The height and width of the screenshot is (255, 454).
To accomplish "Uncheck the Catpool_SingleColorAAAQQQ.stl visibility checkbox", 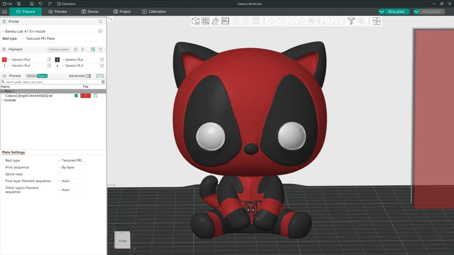I will 76,95.
